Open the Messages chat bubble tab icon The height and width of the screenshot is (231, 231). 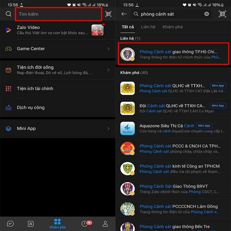(10, 223)
